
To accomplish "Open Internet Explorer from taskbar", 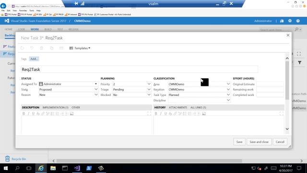I will pos(41,168).
